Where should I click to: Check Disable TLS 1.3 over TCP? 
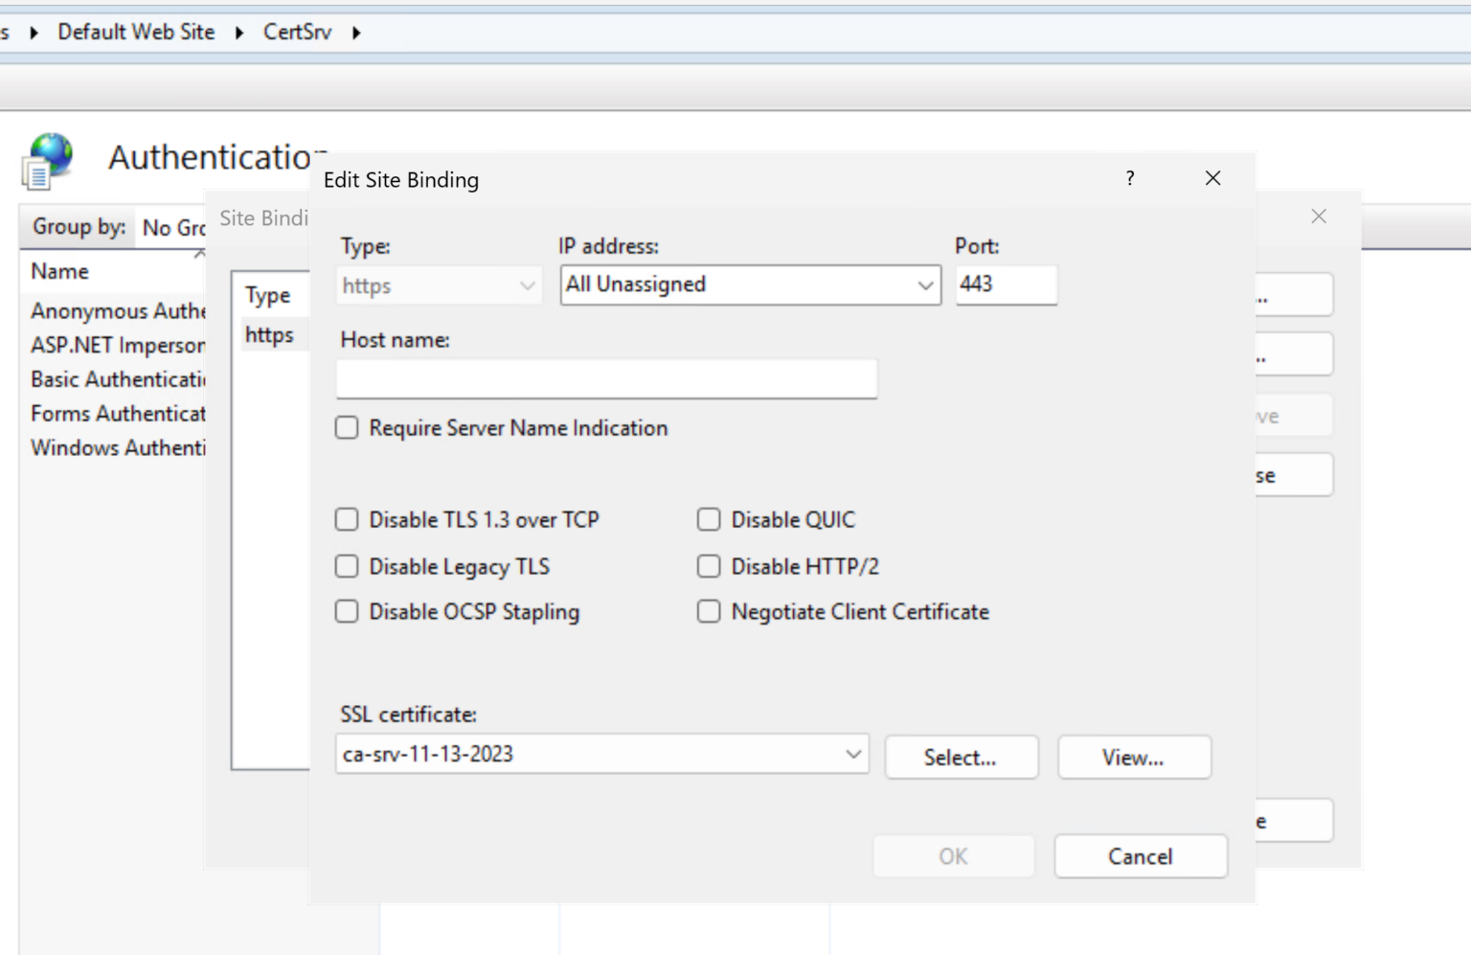[x=347, y=519]
